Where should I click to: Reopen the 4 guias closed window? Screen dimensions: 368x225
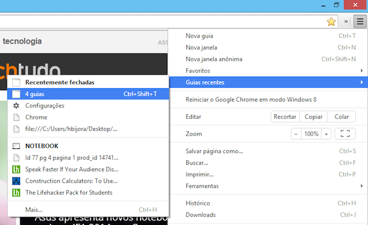[88, 94]
